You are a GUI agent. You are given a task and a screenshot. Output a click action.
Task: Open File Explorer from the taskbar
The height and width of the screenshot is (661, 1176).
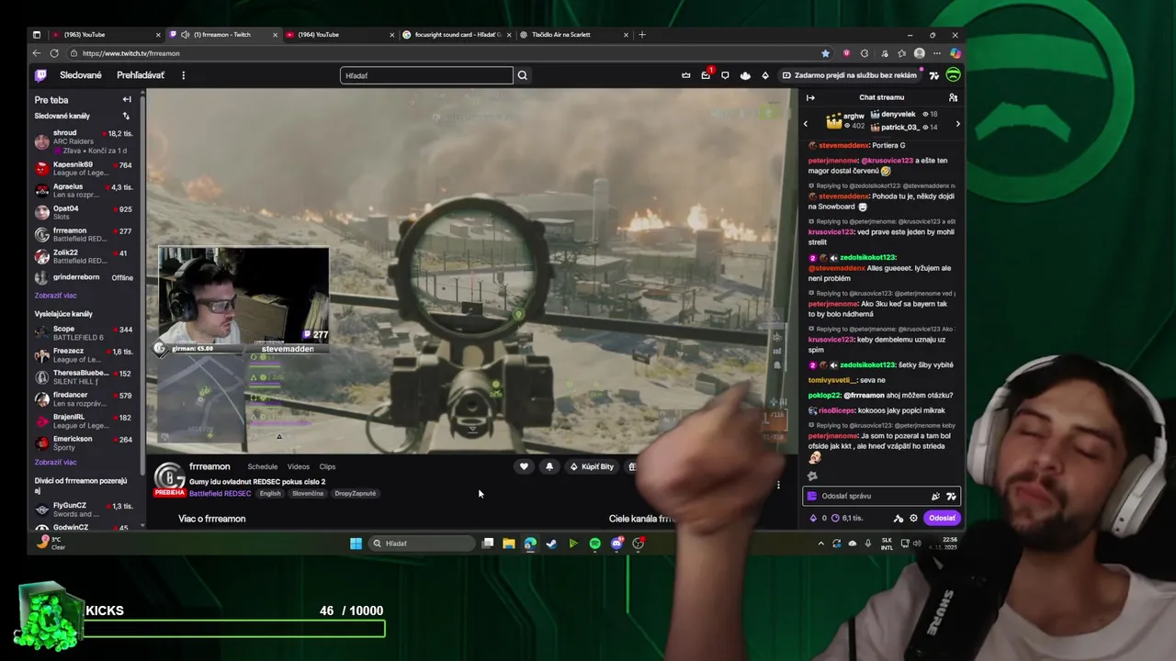(508, 543)
